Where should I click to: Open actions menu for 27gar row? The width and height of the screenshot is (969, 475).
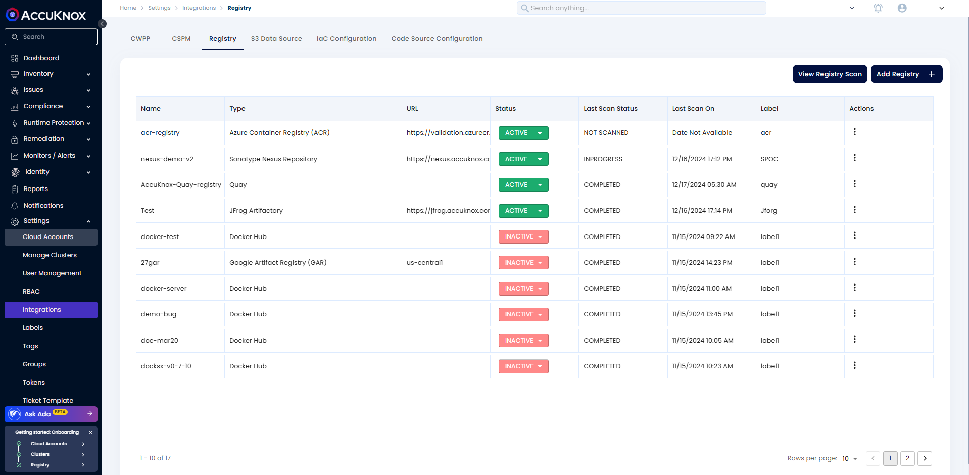pos(854,262)
